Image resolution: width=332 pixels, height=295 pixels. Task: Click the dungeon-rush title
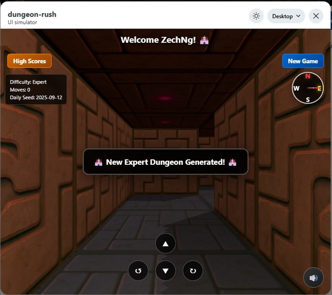pyautogui.click(x=32, y=14)
